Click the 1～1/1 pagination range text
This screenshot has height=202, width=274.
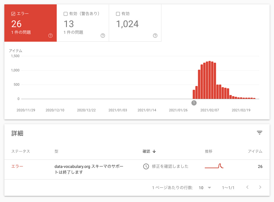(x=228, y=188)
